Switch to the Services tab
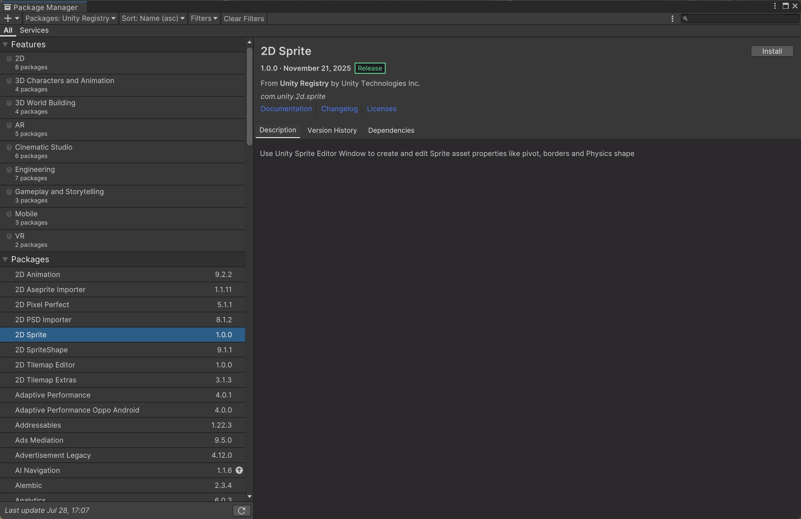 coord(34,31)
